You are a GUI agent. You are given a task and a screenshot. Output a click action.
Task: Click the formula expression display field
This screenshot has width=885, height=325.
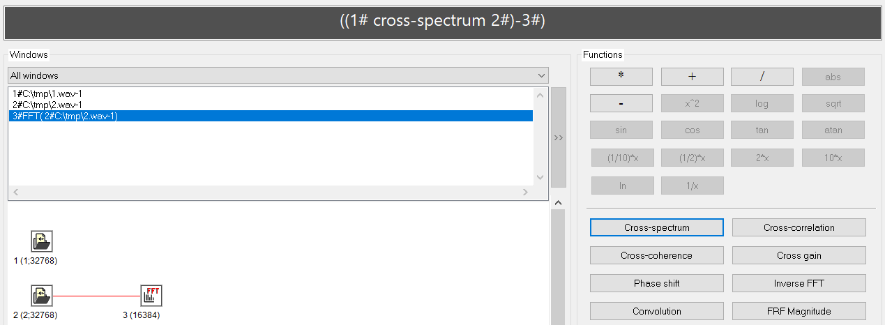tap(442, 22)
